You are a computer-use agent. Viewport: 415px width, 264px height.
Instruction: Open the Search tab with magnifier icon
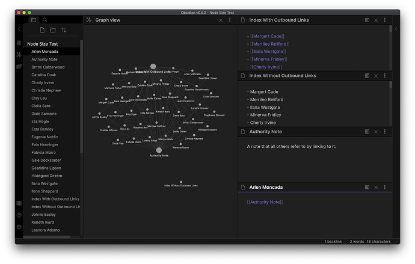pyautogui.click(x=45, y=20)
